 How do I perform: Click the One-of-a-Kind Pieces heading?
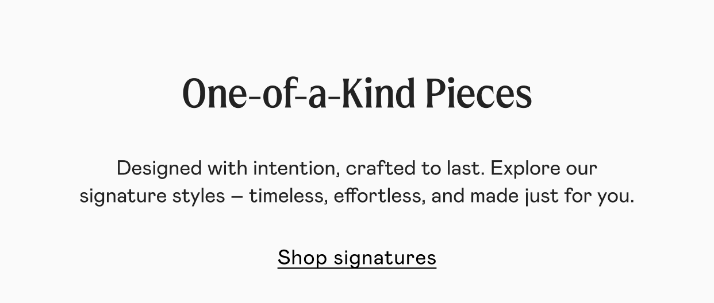click(x=357, y=94)
